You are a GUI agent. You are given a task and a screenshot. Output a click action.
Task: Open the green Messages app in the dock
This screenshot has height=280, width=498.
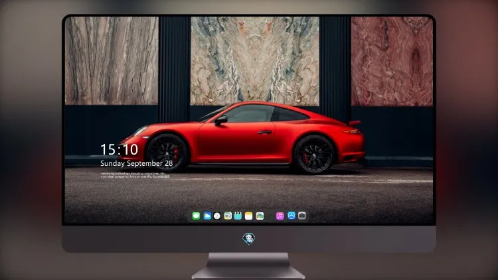[196, 216]
